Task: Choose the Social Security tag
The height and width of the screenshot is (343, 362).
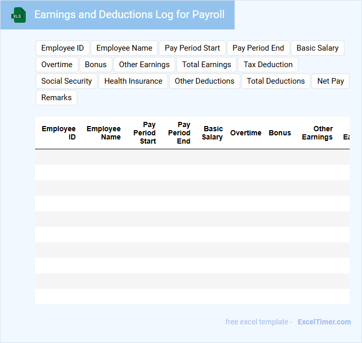Action: (67, 81)
